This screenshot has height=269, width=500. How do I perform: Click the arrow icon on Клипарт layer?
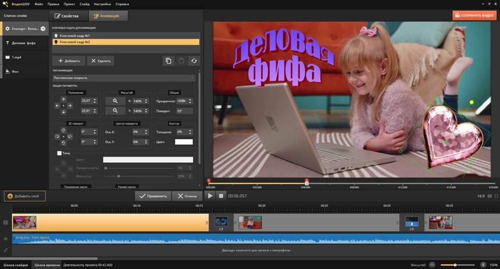click(43, 28)
